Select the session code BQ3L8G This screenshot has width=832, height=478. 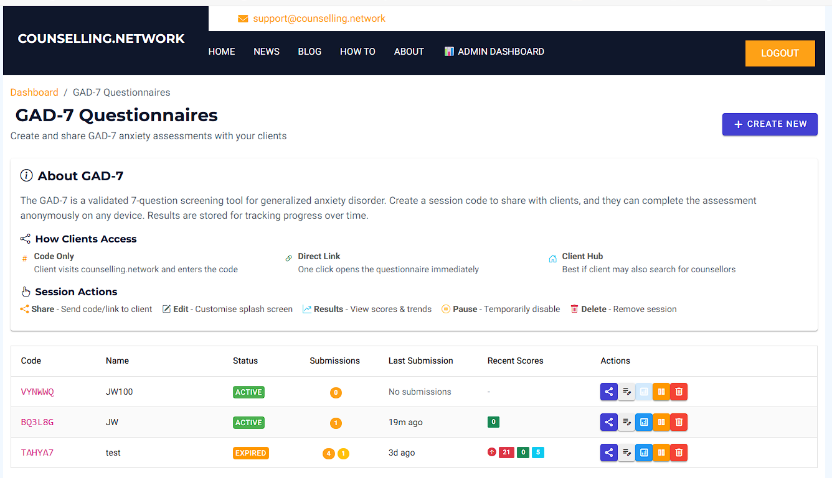pos(37,422)
